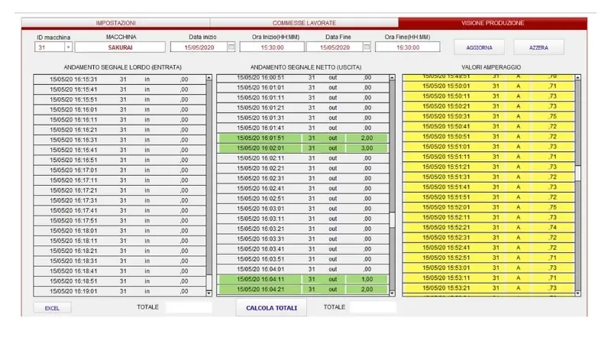Select entrata row 15/05/20 16:16:01
611x344 pixels.
(x=120, y=109)
